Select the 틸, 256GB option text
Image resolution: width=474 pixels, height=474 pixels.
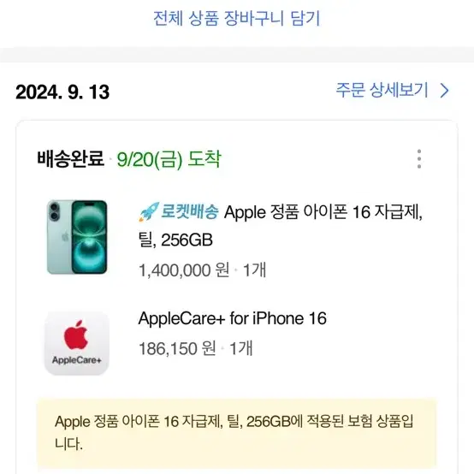[x=175, y=240]
